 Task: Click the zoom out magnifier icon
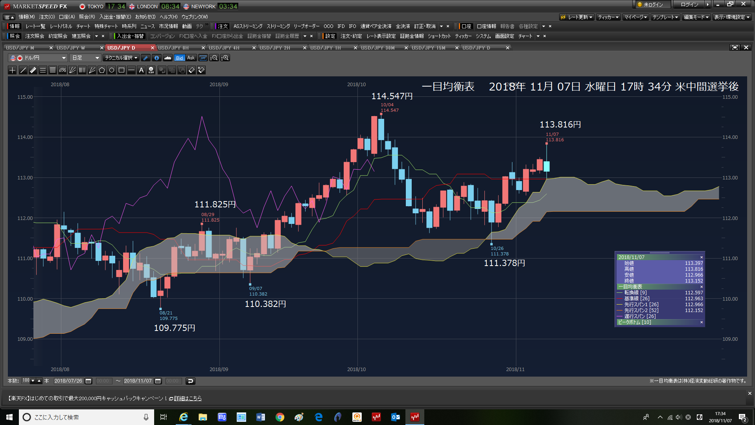(x=214, y=58)
